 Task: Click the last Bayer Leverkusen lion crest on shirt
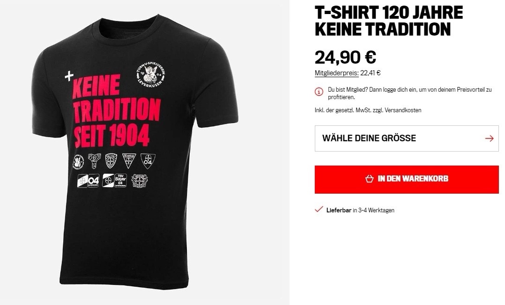click(x=140, y=181)
